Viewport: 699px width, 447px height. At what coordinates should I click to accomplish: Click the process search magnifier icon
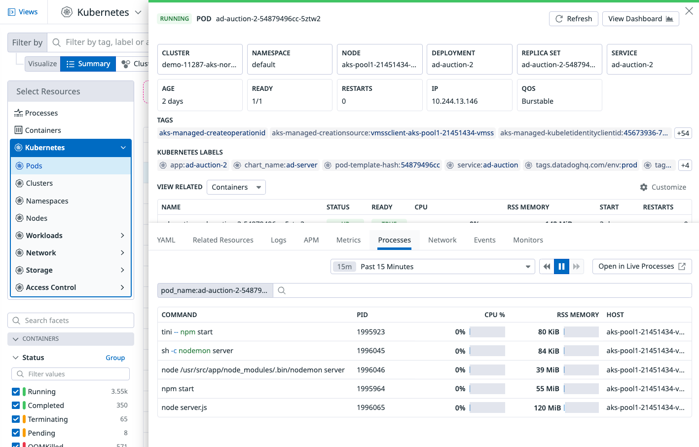point(282,290)
